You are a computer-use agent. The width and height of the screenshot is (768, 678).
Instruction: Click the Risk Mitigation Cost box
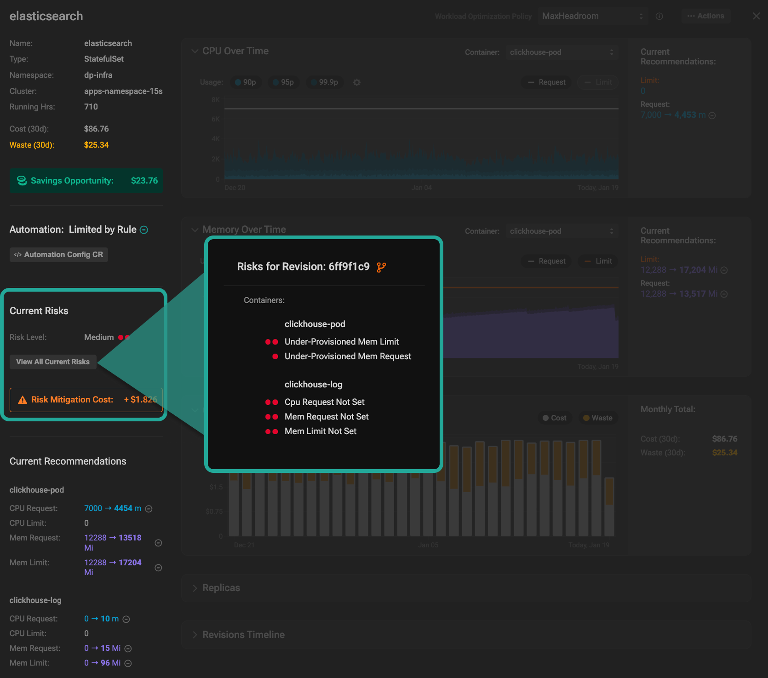click(x=86, y=400)
